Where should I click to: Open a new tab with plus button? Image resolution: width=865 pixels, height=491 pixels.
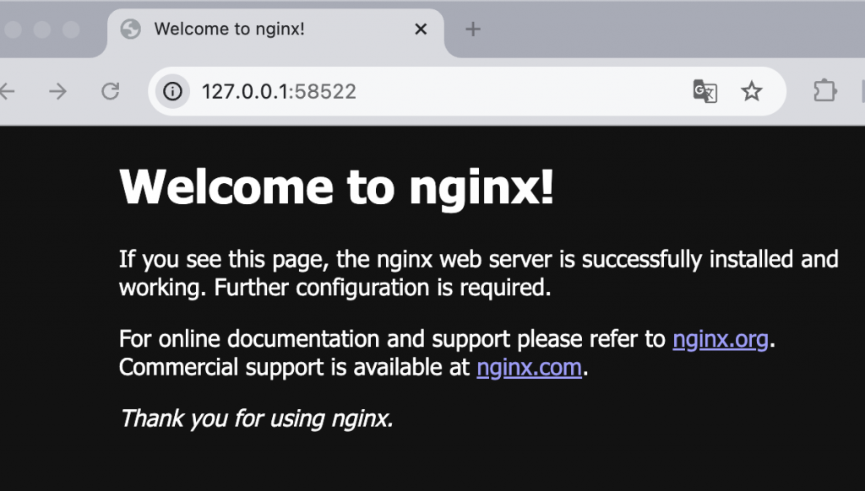pos(473,29)
